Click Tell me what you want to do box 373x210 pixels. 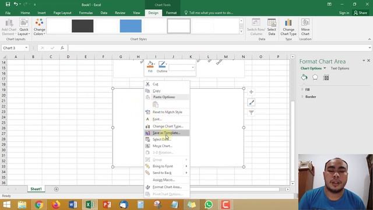point(209,13)
